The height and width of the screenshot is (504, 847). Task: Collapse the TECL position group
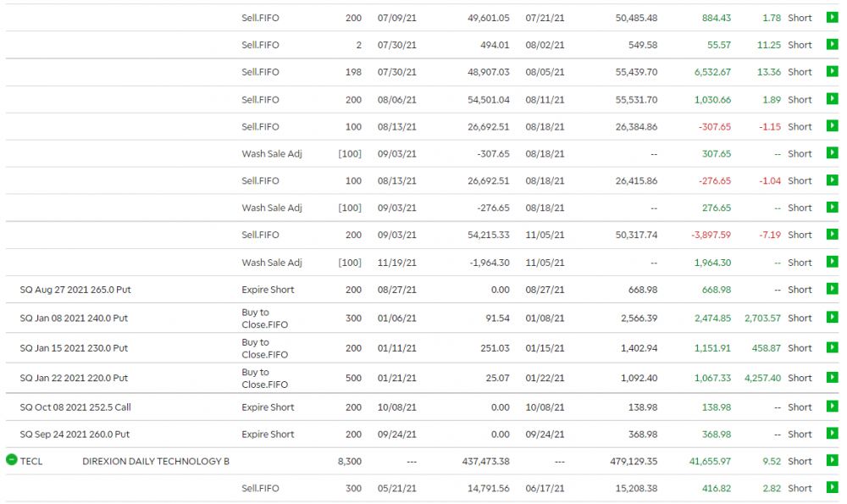11,460
